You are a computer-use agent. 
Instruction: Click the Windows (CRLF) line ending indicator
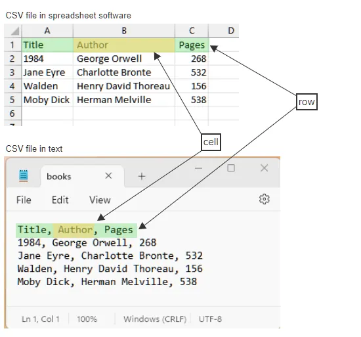click(155, 319)
